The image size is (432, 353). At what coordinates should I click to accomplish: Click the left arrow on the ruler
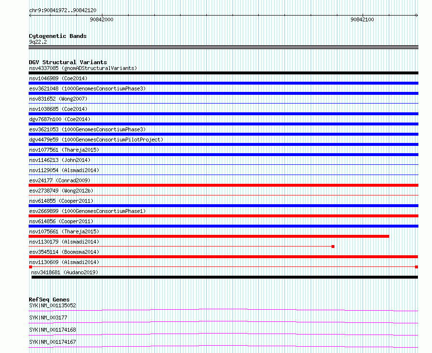[x=30, y=16]
